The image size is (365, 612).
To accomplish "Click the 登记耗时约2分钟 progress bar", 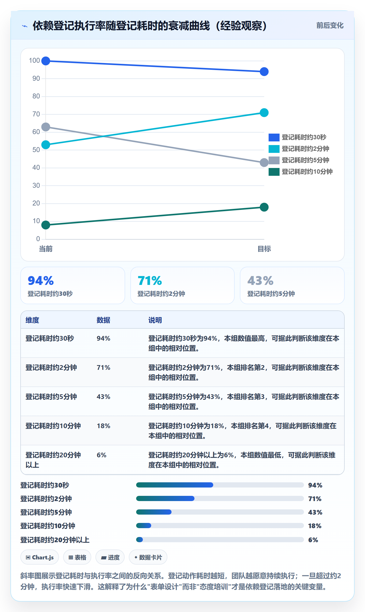I will 220,498.
